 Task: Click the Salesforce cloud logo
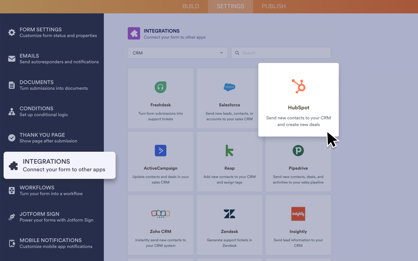point(229,87)
